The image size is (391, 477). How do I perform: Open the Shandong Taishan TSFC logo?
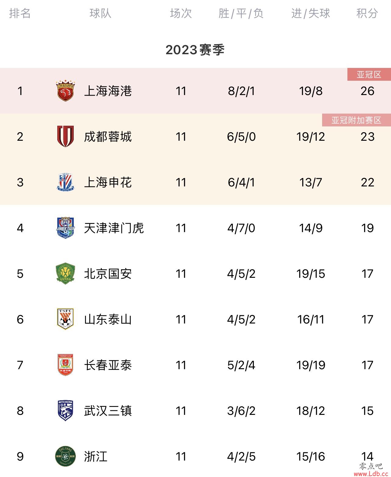66,319
